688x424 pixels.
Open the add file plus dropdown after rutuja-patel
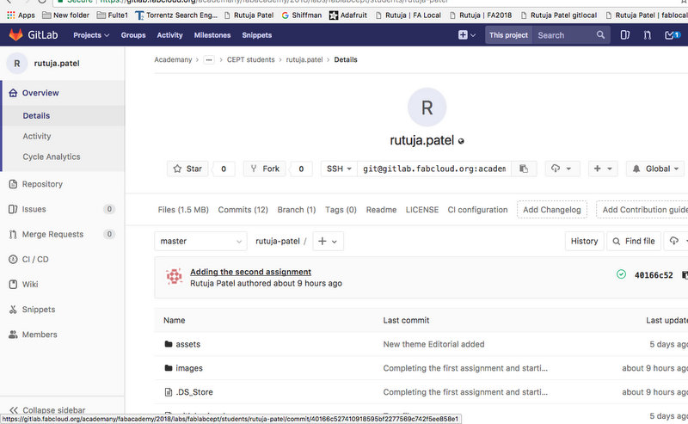[328, 241]
